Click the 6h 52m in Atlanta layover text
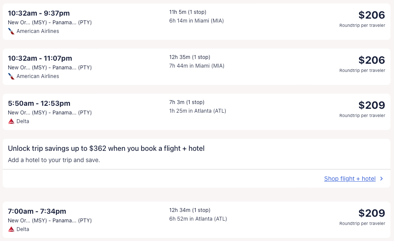394x241 pixels. click(x=198, y=219)
